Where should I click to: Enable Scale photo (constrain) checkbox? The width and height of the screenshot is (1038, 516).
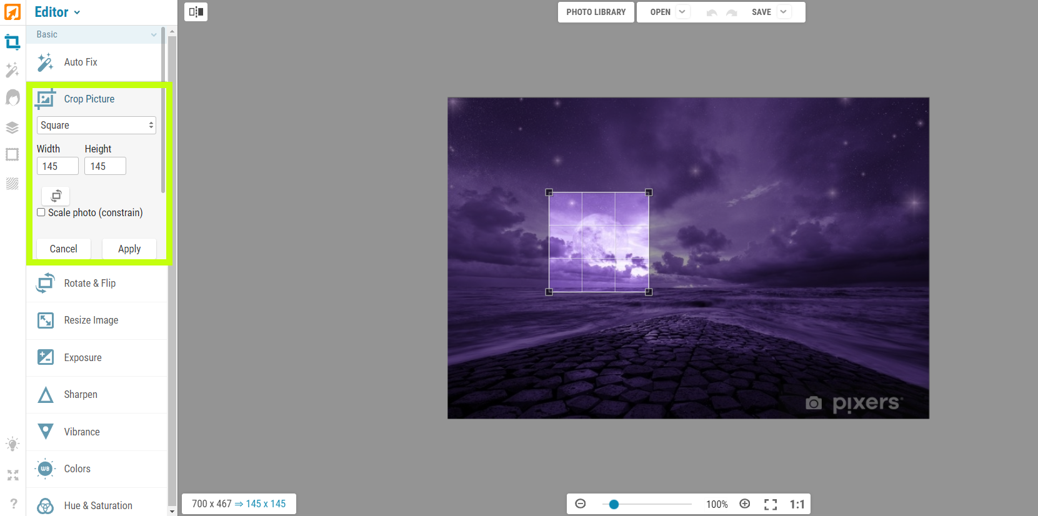41,212
